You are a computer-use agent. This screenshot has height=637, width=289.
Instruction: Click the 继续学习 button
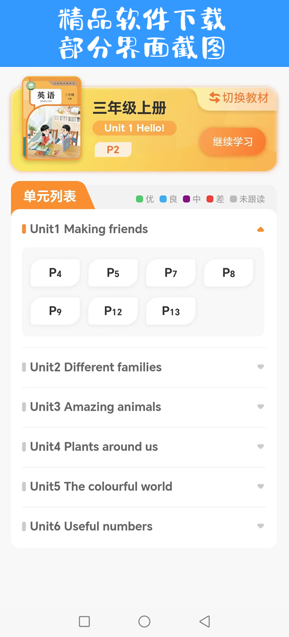pyautogui.click(x=233, y=142)
